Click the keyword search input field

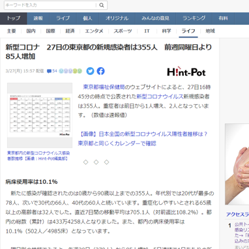click(50, 5)
